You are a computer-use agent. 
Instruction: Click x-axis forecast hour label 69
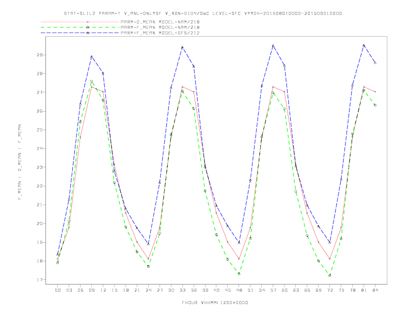coord(319,290)
